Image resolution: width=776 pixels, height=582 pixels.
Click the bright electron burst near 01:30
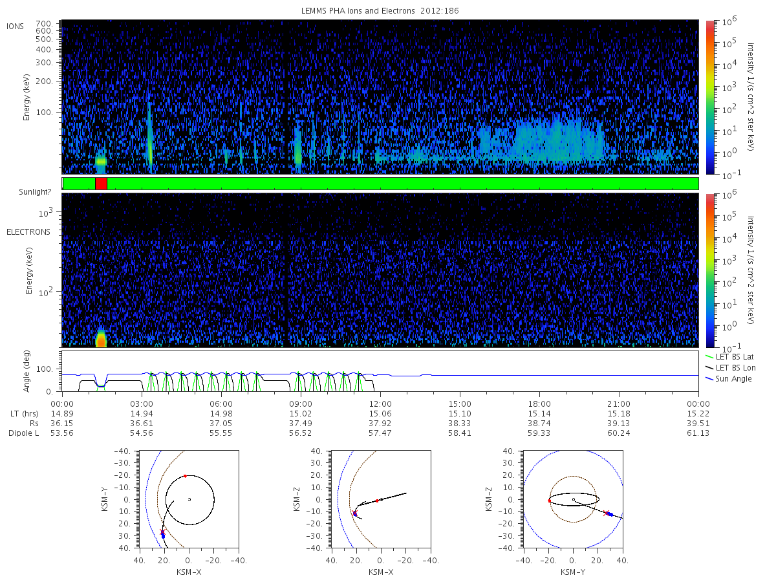[101, 339]
